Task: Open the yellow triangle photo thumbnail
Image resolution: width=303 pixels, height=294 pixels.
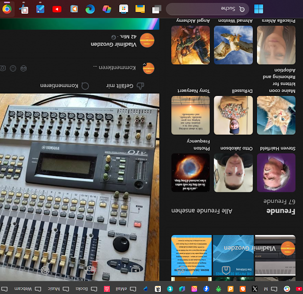Action: pos(191,255)
